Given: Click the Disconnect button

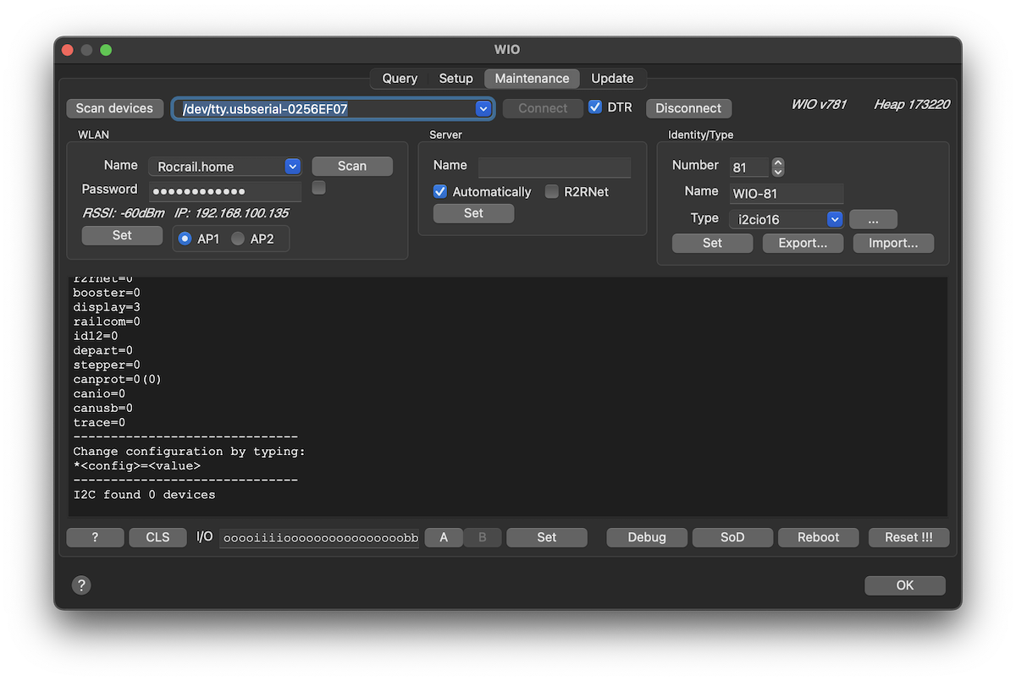Looking at the screenshot, I should point(688,108).
